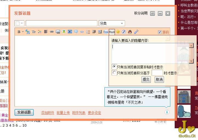
Task: Open the dropdown arrow next to Bold
Action: coord(23,32)
